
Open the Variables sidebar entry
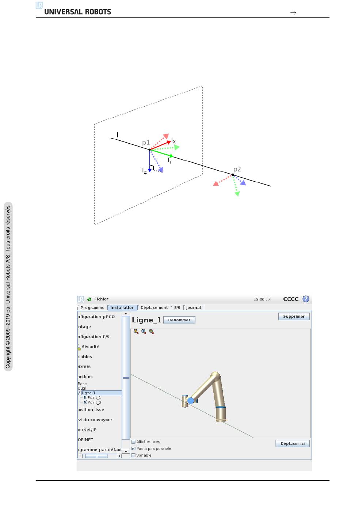(x=85, y=357)
